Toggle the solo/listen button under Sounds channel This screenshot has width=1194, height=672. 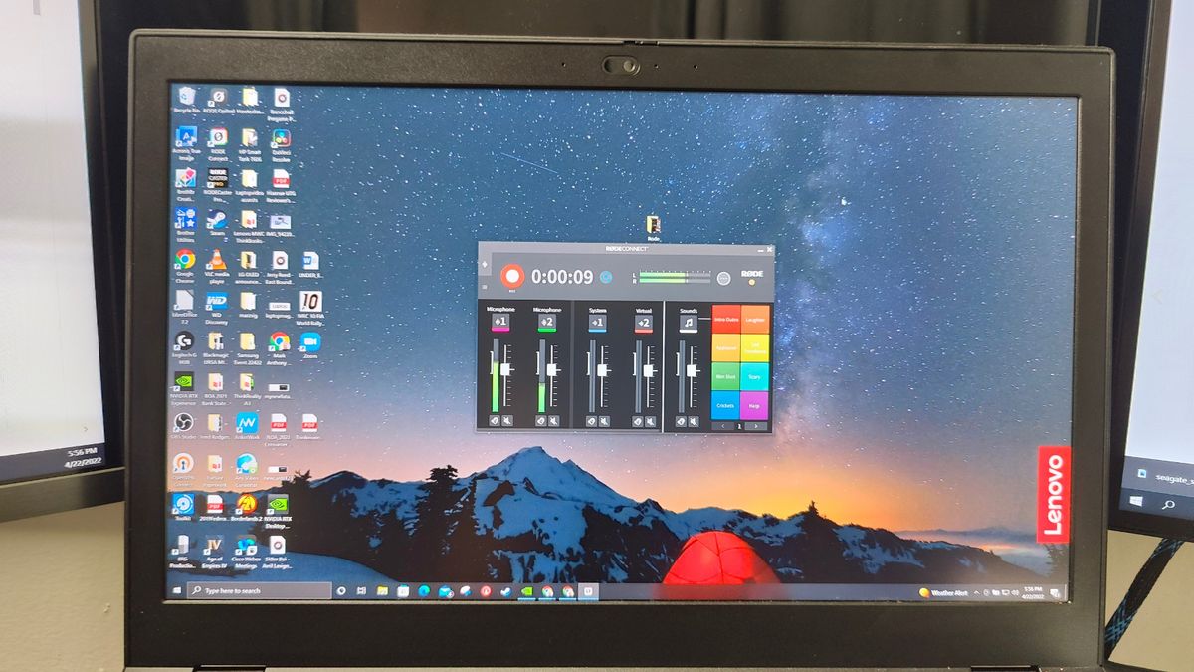[x=681, y=422]
